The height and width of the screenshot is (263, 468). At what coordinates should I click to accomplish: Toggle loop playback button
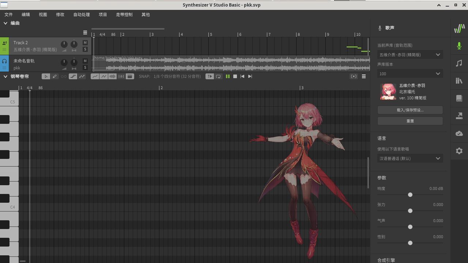(218, 76)
